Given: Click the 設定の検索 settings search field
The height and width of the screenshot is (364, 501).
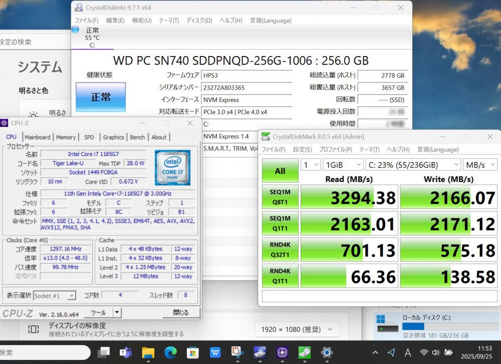Looking at the screenshot, I should pos(35,42).
